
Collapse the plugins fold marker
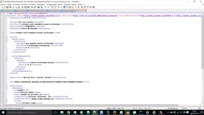tap(7, 58)
